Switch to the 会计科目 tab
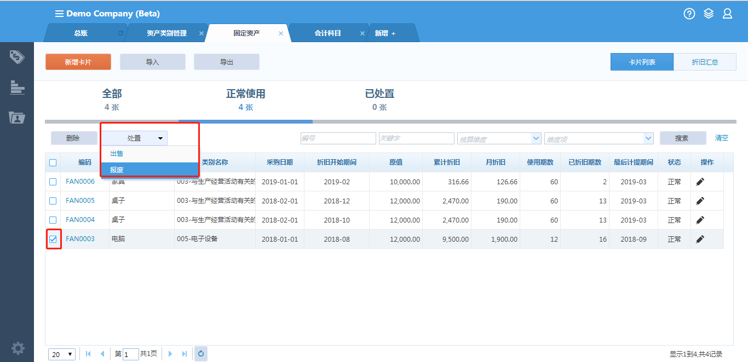Viewport: 748px width, 362px height. click(327, 33)
